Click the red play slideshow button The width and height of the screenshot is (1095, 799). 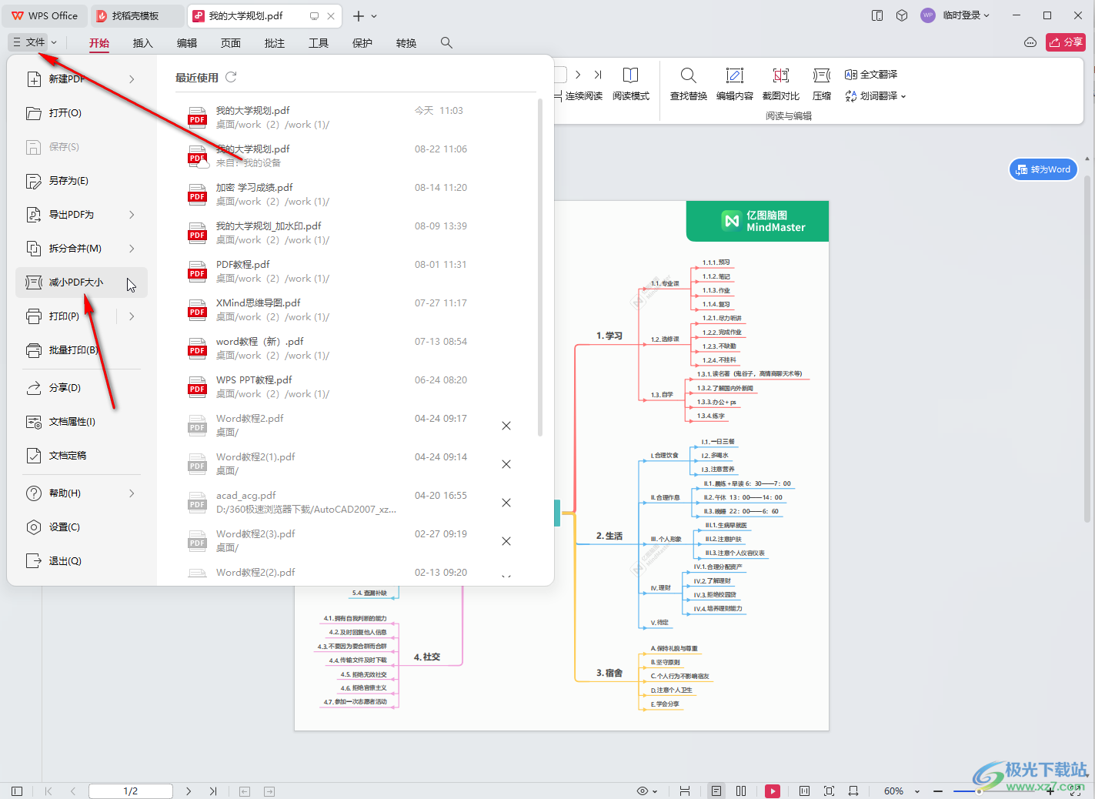click(773, 791)
